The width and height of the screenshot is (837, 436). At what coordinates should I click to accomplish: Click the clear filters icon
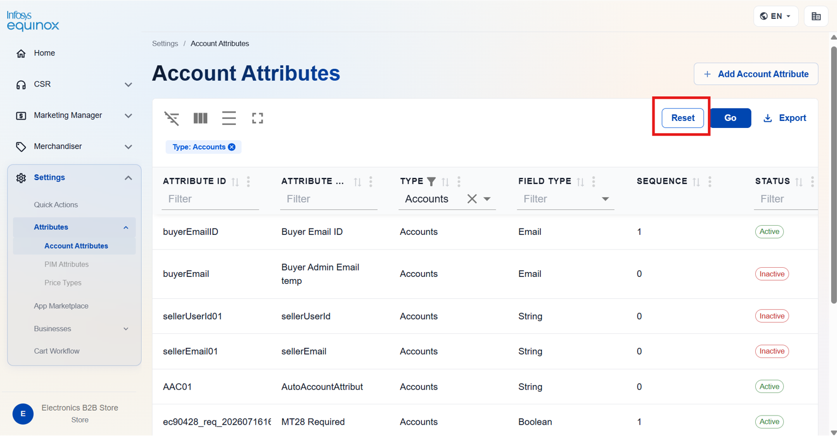(x=172, y=118)
